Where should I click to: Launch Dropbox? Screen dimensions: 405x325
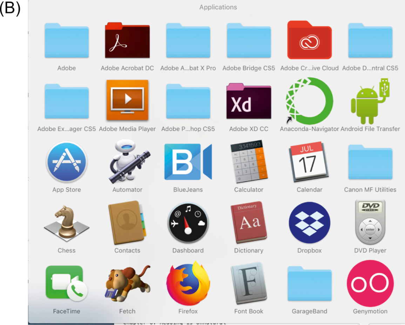pos(309,223)
